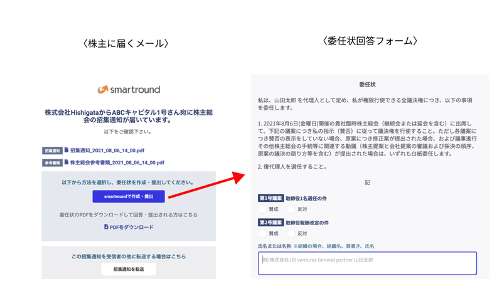The height and width of the screenshot is (306, 502).
Task: Click the 取締役報酬改定の件 text
Action: point(307,223)
